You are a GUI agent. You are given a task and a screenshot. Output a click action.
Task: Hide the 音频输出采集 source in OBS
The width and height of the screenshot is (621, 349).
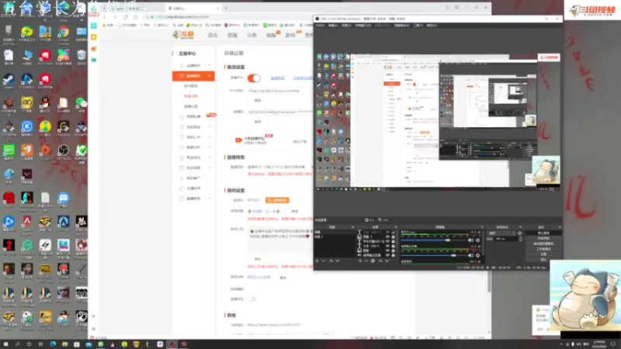pyautogui.click(x=387, y=255)
